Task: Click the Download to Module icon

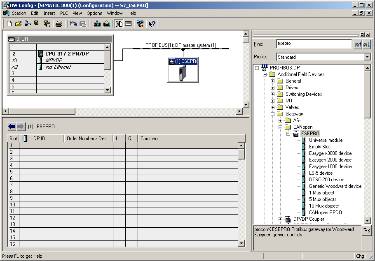Action: (97, 23)
